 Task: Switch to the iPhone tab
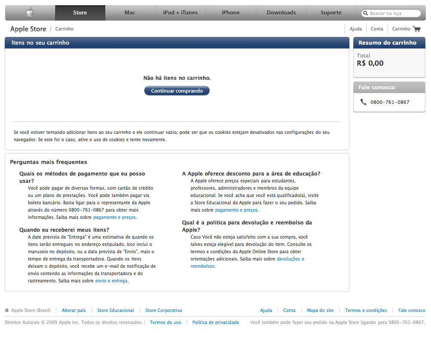(x=231, y=12)
